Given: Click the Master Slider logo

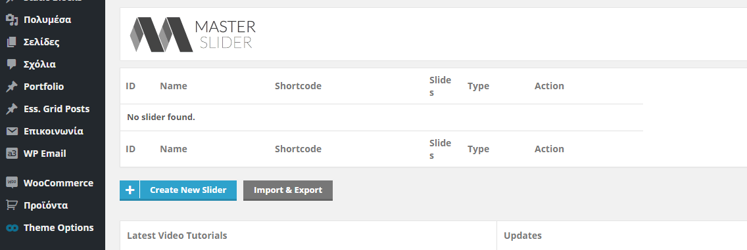Looking at the screenshot, I should click(x=193, y=34).
